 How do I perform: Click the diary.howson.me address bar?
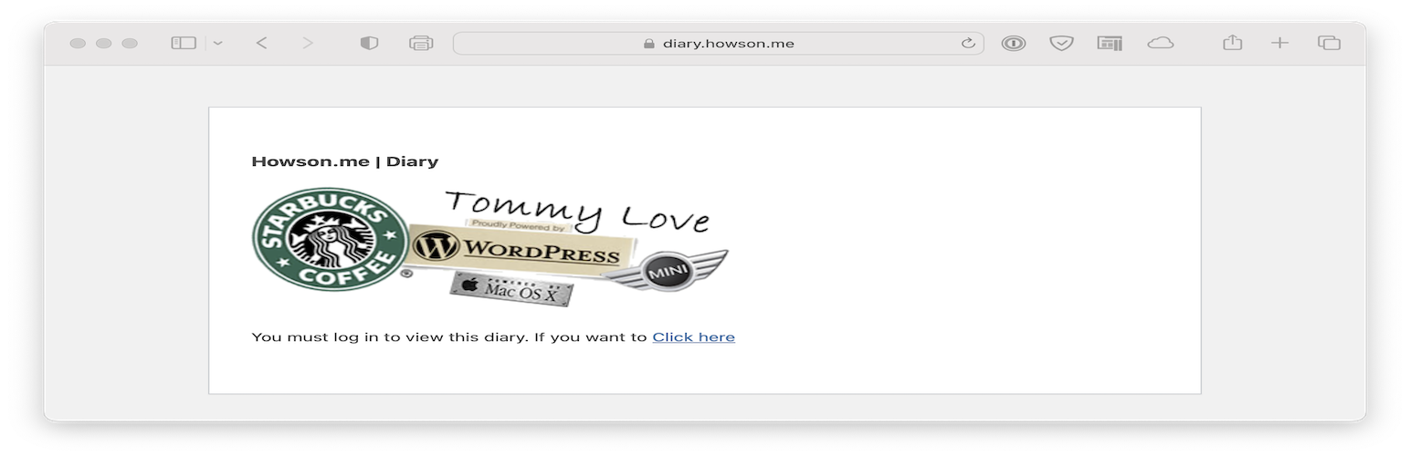click(718, 43)
